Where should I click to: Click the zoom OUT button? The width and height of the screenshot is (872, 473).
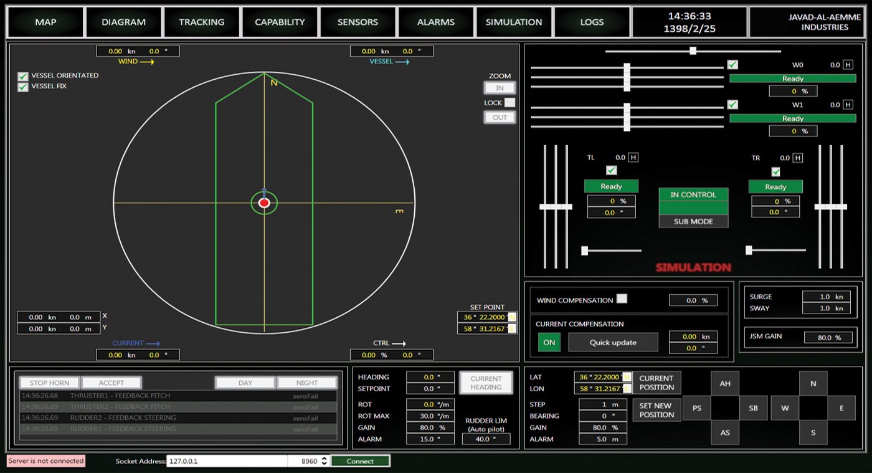[x=500, y=117]
